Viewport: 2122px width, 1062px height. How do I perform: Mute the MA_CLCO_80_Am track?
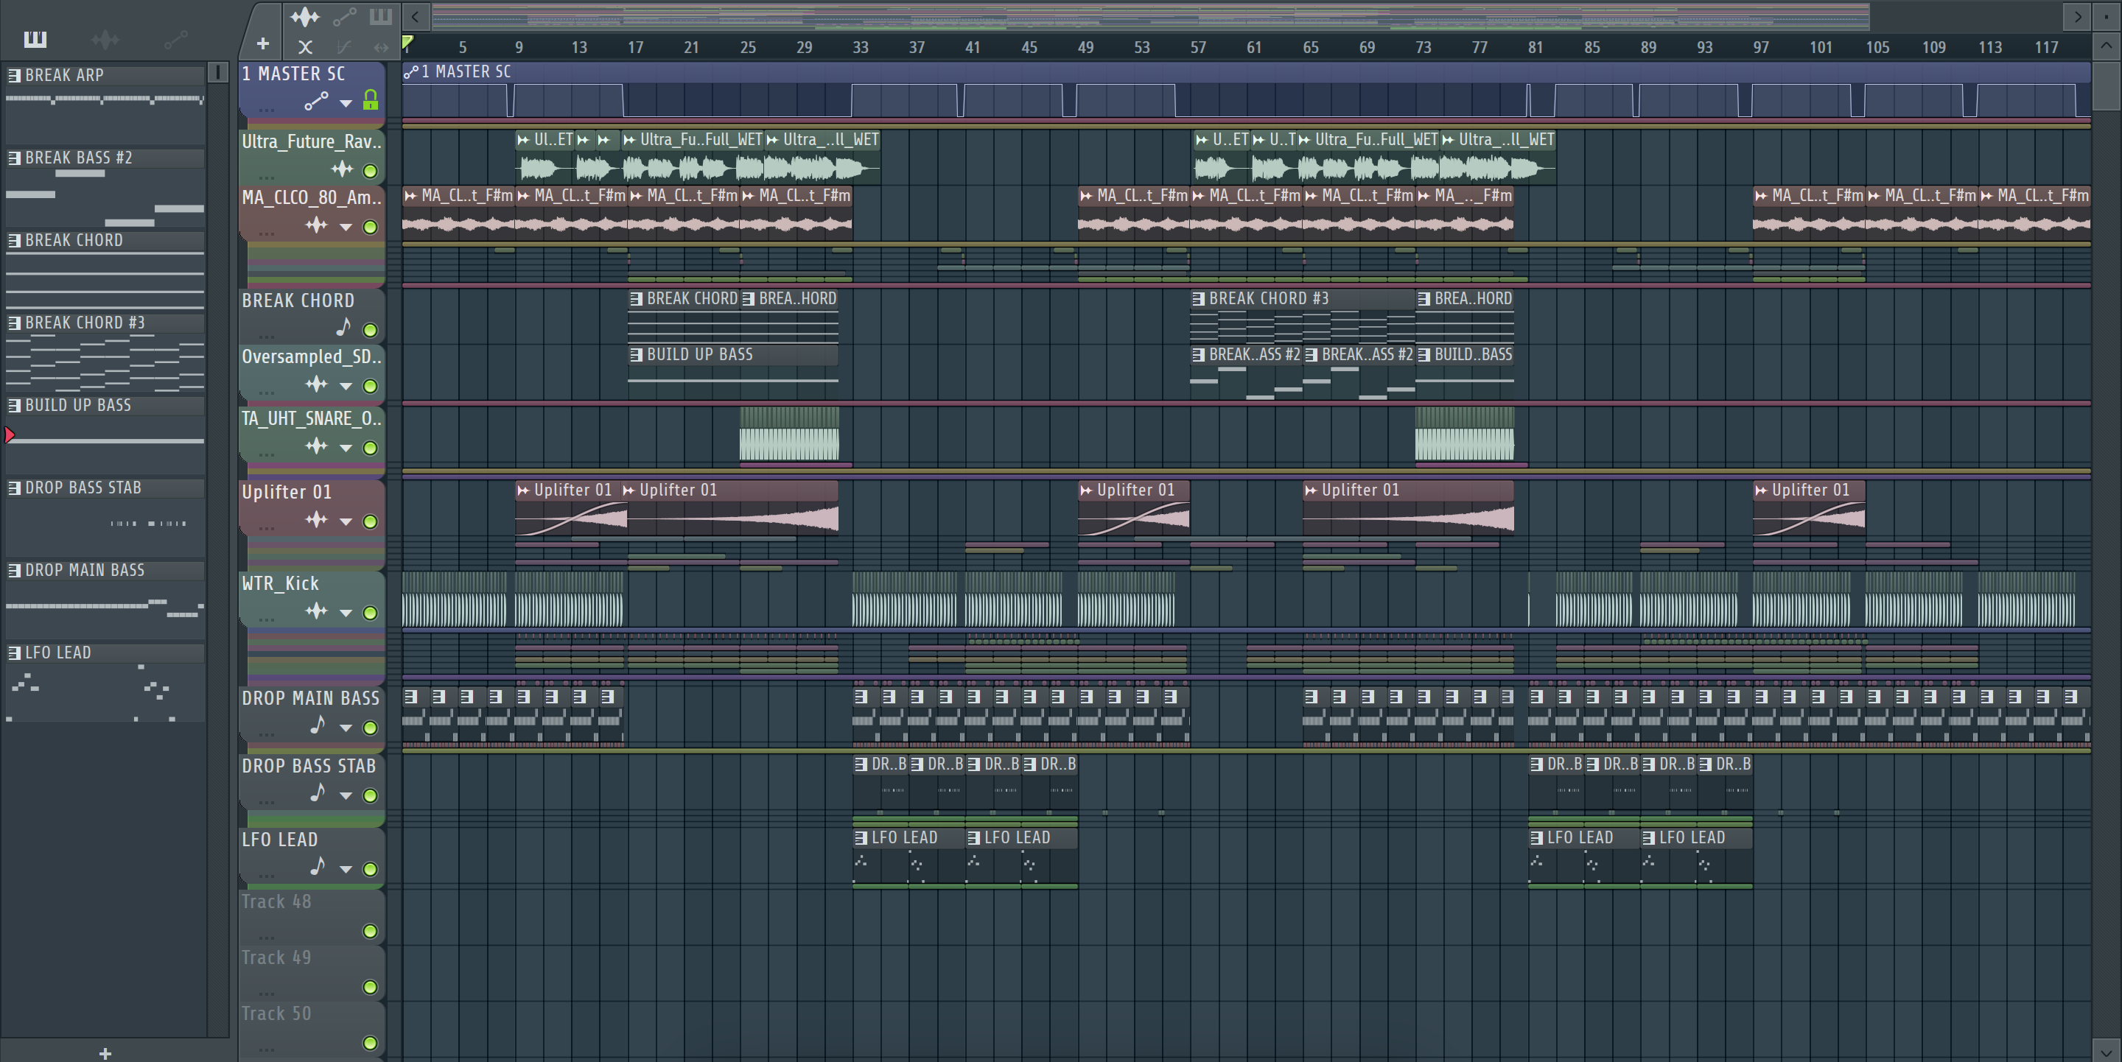coord(371,228)
